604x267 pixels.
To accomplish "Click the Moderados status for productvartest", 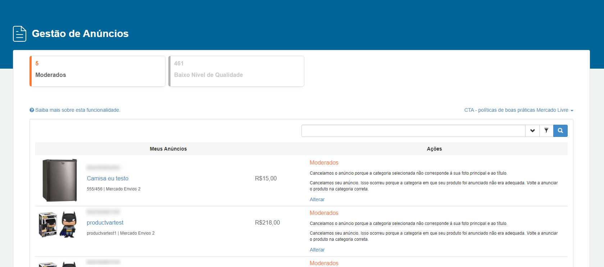I will (324, 213).
